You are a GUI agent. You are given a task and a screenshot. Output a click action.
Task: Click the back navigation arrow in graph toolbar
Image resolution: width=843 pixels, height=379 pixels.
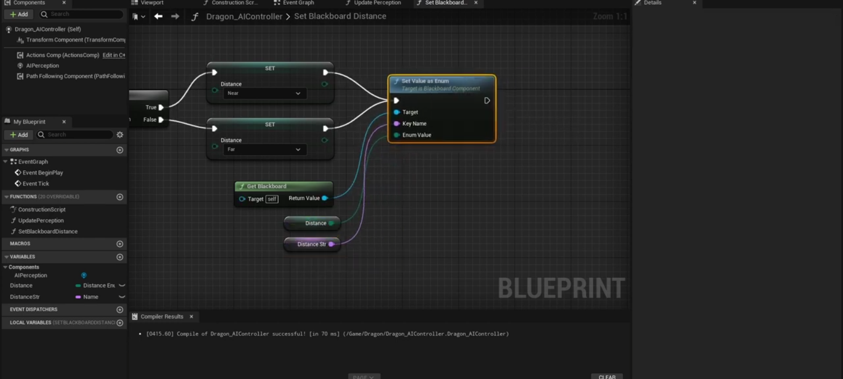coord(158,16)
